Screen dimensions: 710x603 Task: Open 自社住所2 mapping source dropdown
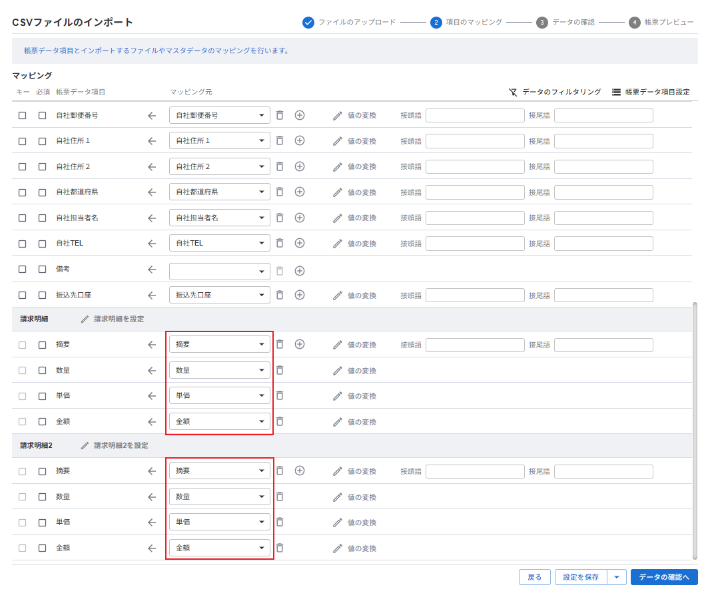tap(219, 166)
